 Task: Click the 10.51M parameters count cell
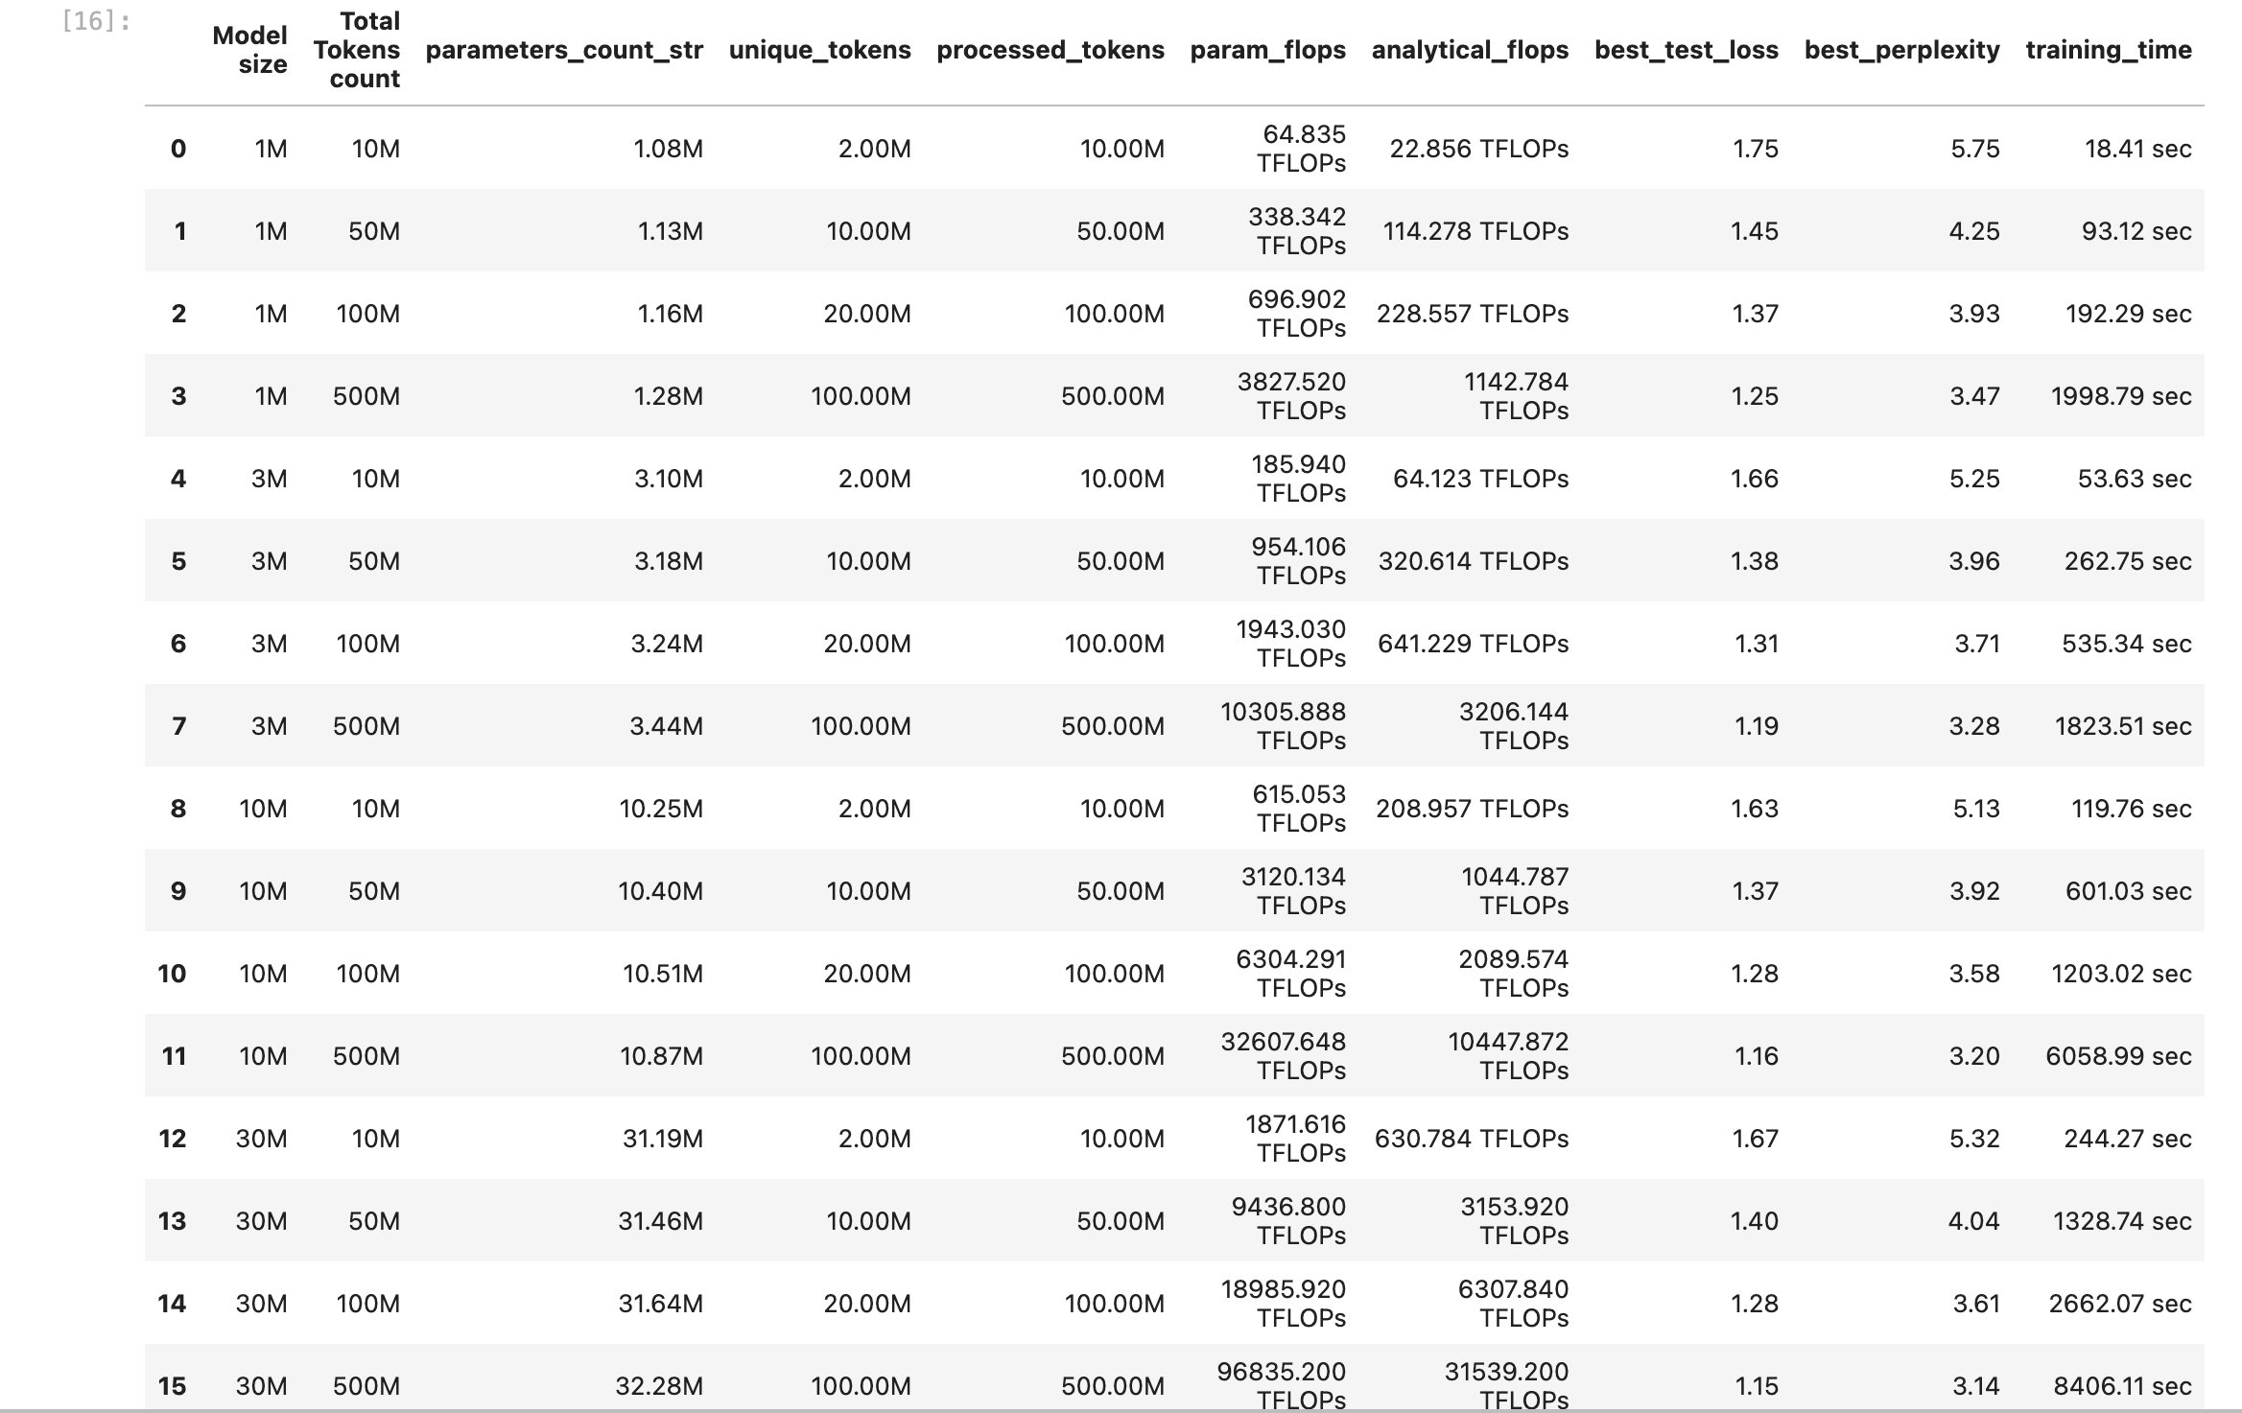click(x=662, y=974)
